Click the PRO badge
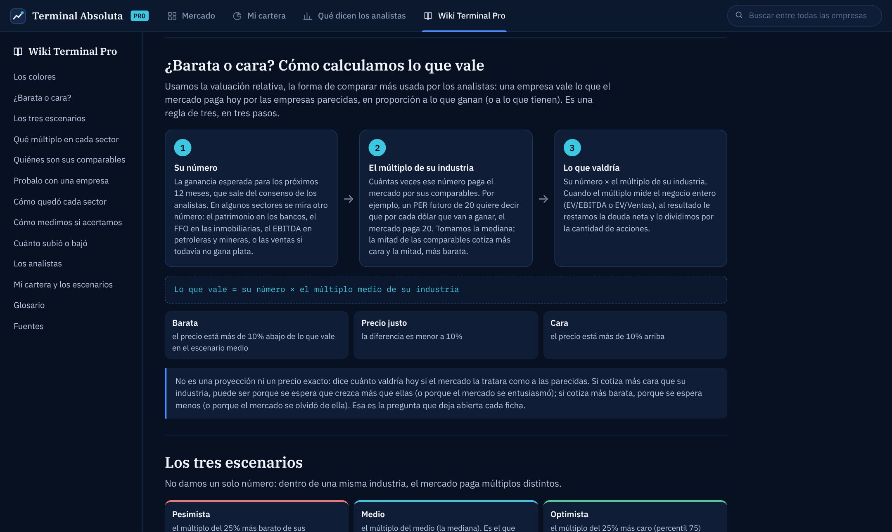 [x=140, y=16]
